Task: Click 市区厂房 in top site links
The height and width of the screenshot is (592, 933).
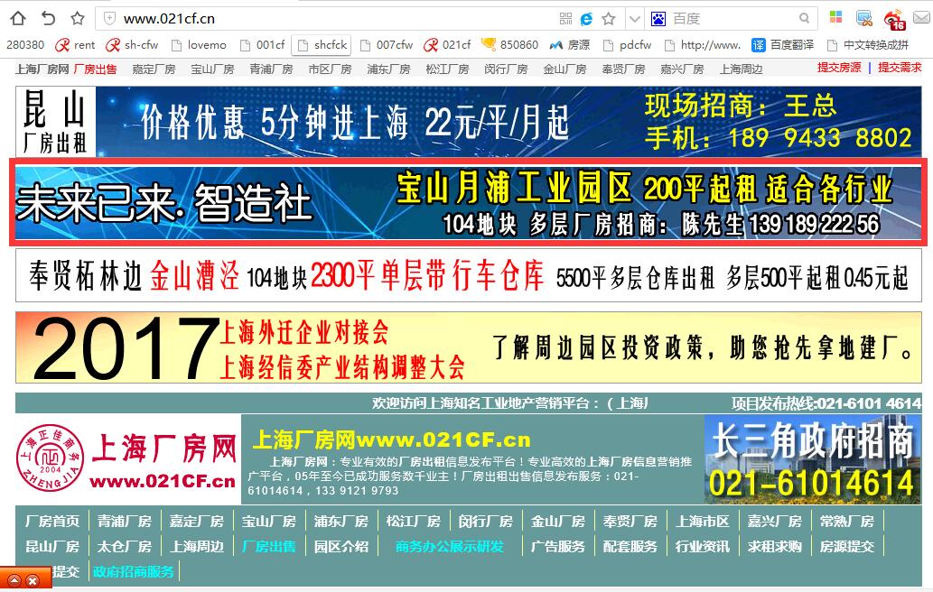Action: [x=330, y=69]
